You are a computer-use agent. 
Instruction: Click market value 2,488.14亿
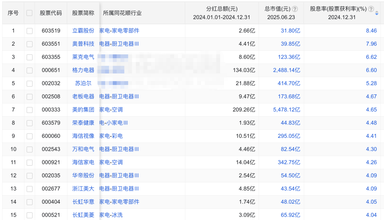(287, 70)
